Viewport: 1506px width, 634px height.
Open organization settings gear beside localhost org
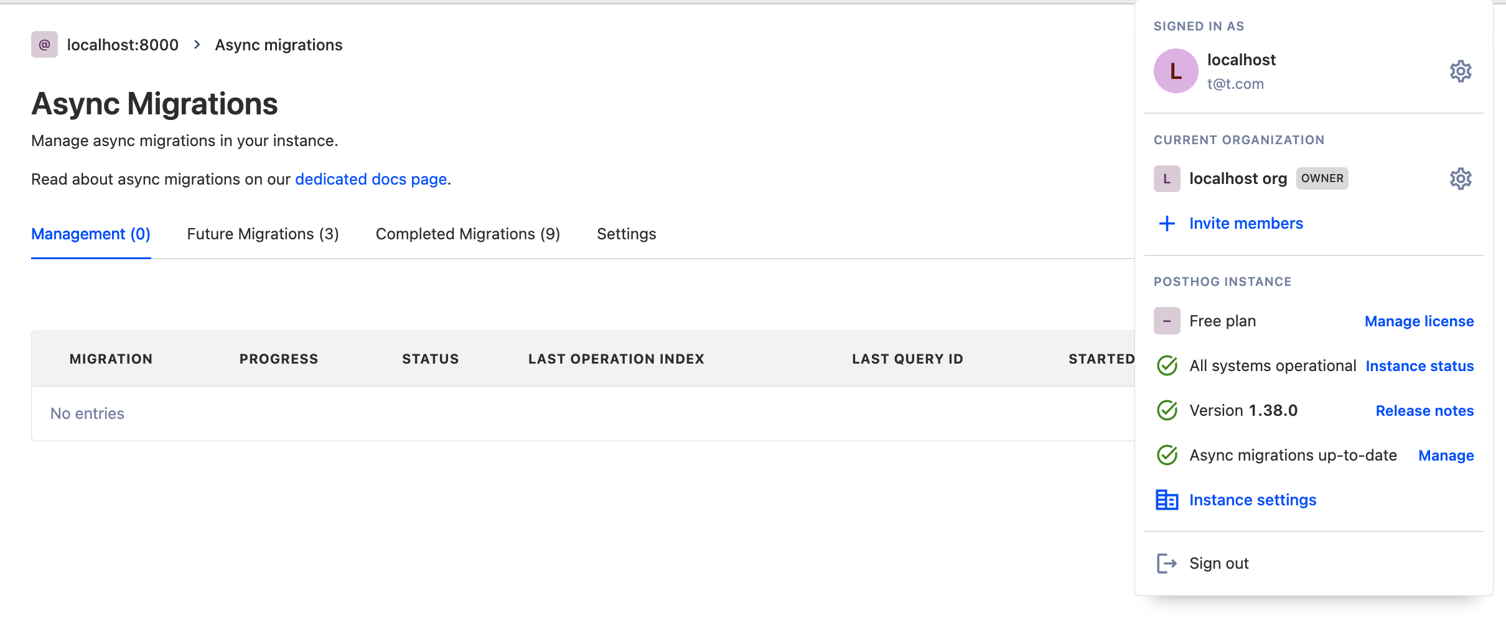1461,178
